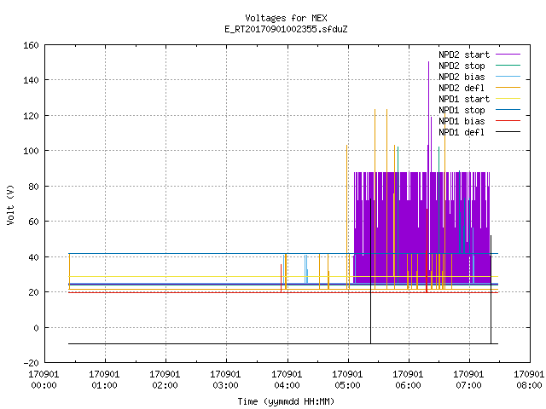Click the orange spike just before 05:00
The width and height of the screenshot is (546, 409).
pyautogui.click(x=347, y=216)
